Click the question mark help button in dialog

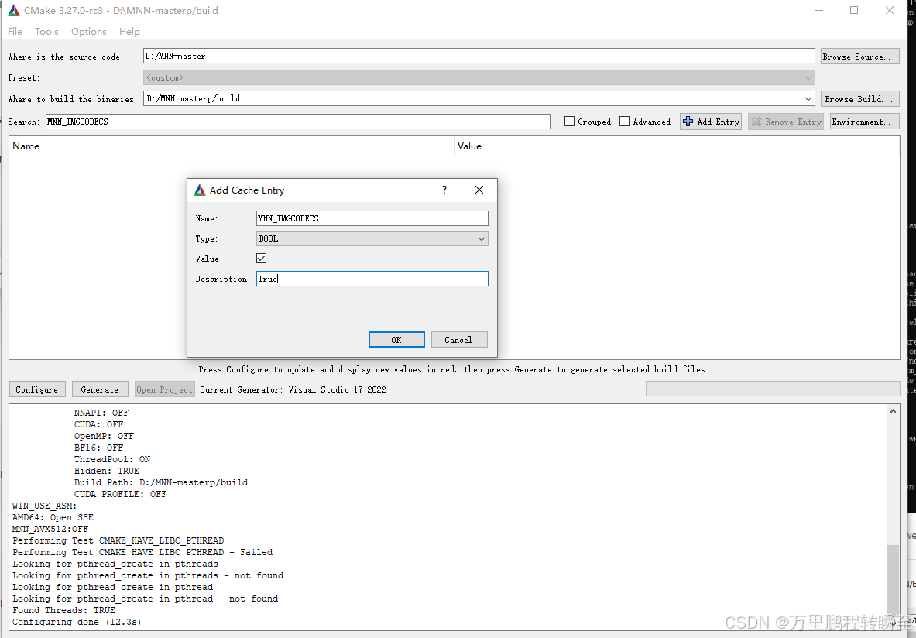coord(444,190)
